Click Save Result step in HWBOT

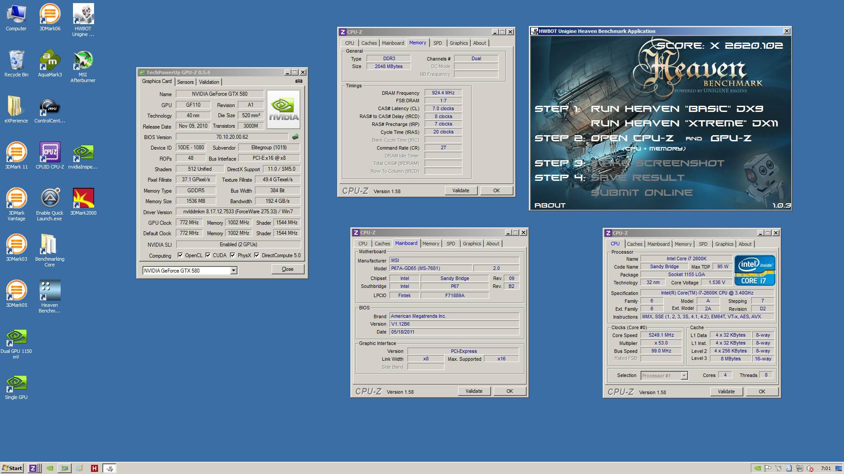coord(637,178)
